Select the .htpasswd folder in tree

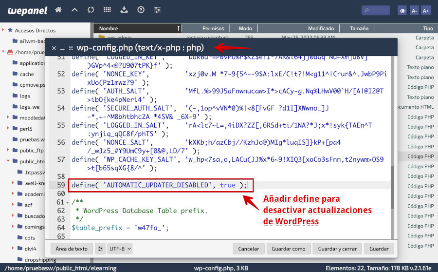coord(35,173)
